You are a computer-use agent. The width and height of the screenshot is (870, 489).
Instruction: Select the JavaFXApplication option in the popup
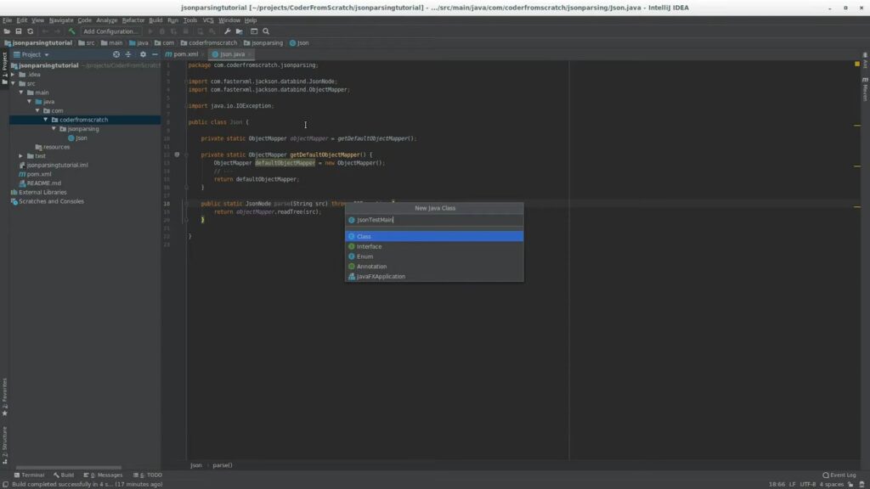coord(381,276)
